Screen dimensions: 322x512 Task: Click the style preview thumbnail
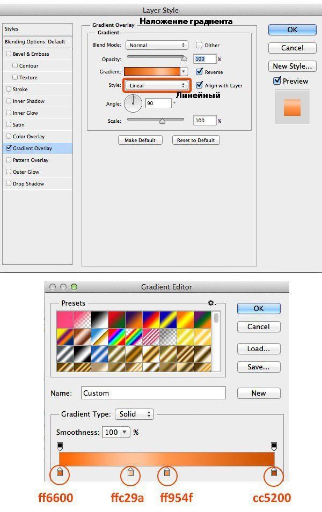click(x=292, y=107)
